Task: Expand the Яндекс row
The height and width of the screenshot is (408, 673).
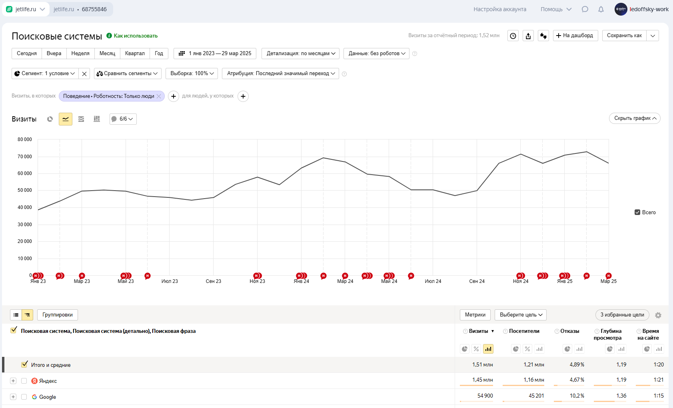Action: click(x=13, y=381)
